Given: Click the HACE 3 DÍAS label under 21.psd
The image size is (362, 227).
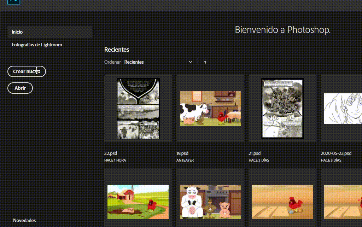Looking at the screenshot, I should [x=259, y=160].
